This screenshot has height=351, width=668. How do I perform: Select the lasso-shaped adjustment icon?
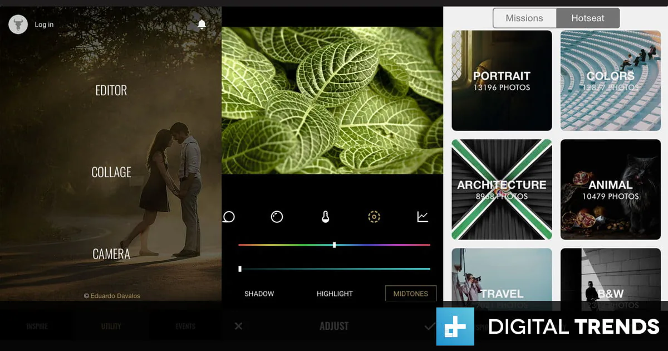228,217
